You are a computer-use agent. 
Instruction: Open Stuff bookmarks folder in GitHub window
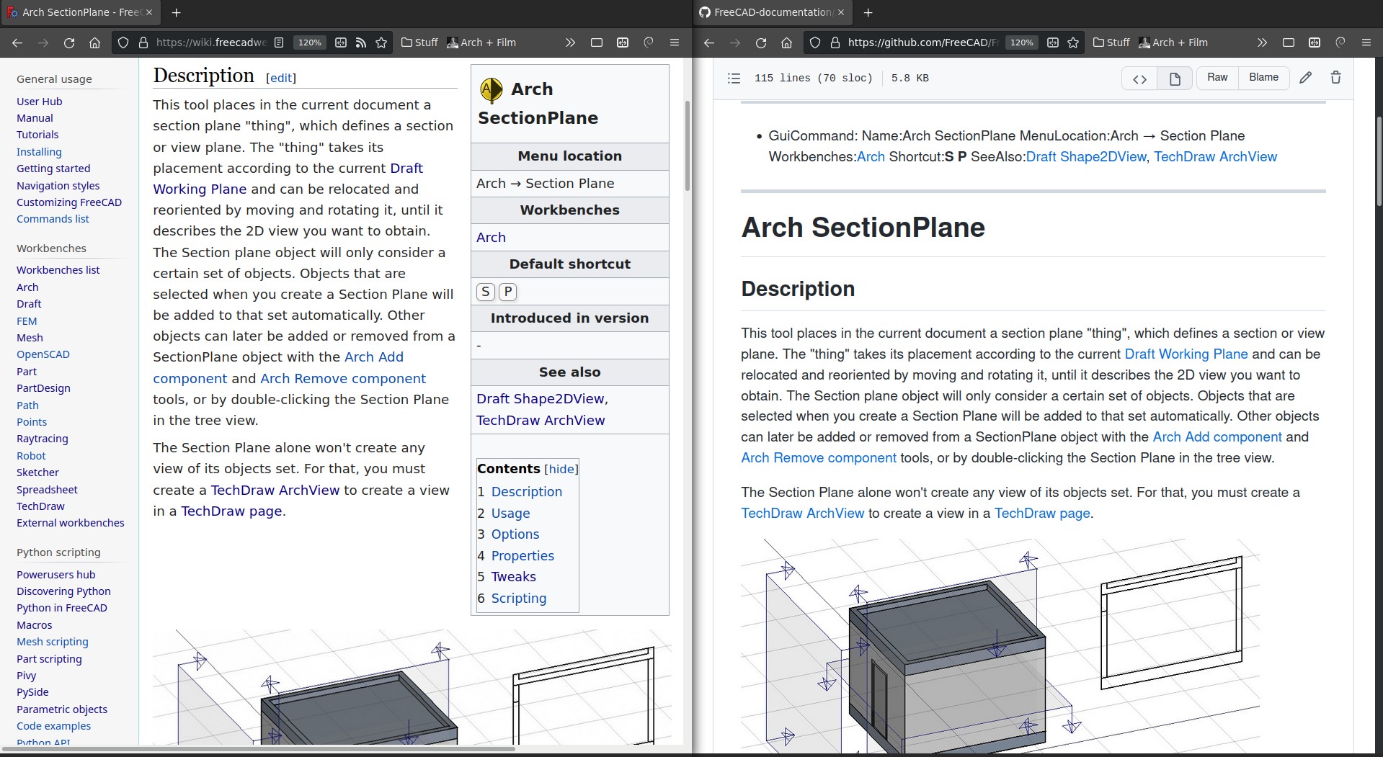coord(1111,42)
